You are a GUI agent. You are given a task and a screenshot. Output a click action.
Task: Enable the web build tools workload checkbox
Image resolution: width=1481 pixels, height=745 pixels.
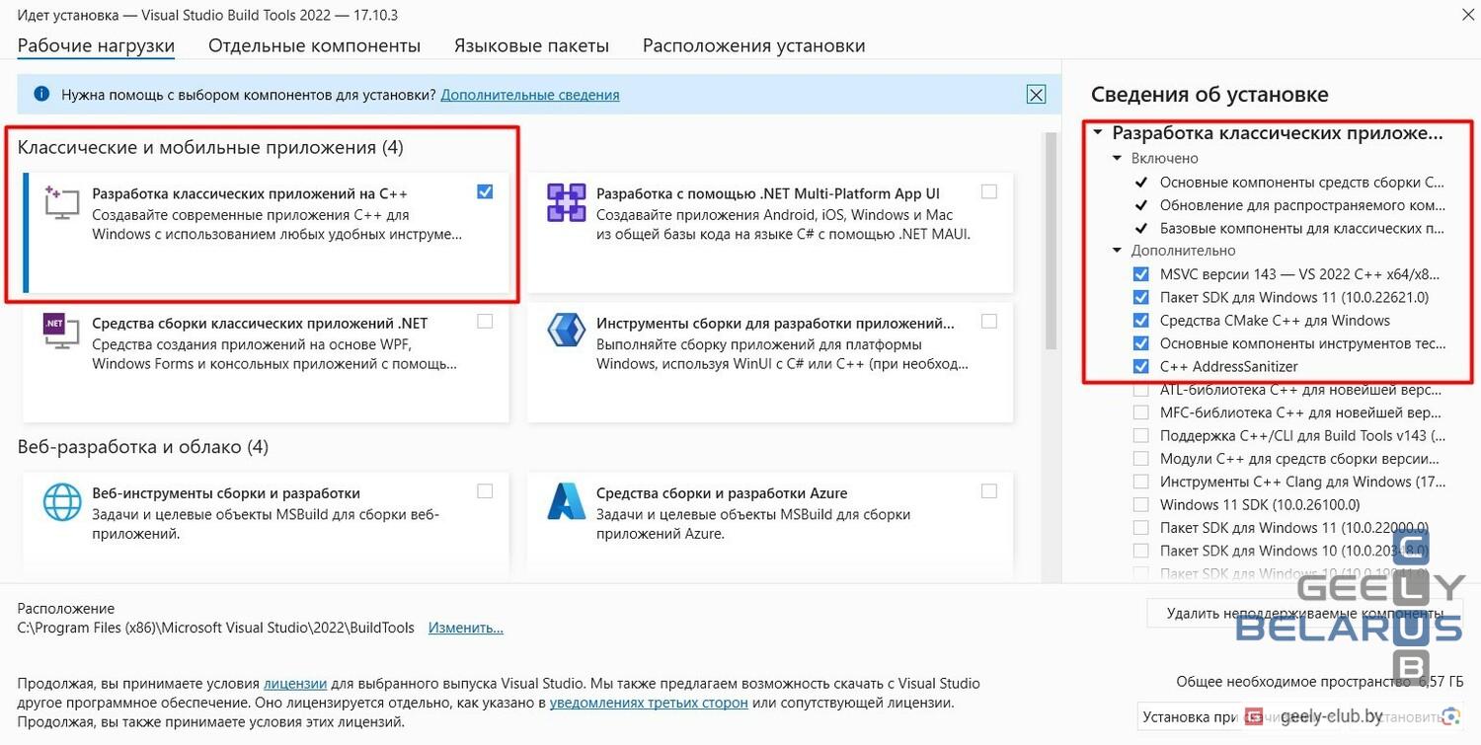point(485,491)
